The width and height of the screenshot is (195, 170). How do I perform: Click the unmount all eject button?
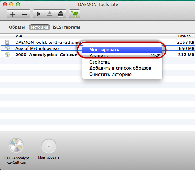[x=61, y=14]
